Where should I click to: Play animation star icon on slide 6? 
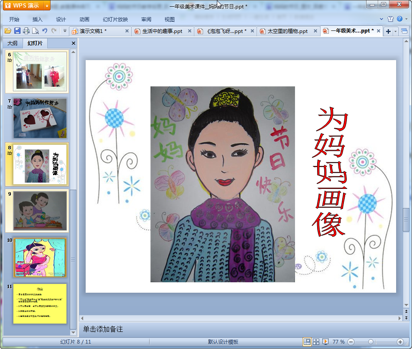[10, 60]
